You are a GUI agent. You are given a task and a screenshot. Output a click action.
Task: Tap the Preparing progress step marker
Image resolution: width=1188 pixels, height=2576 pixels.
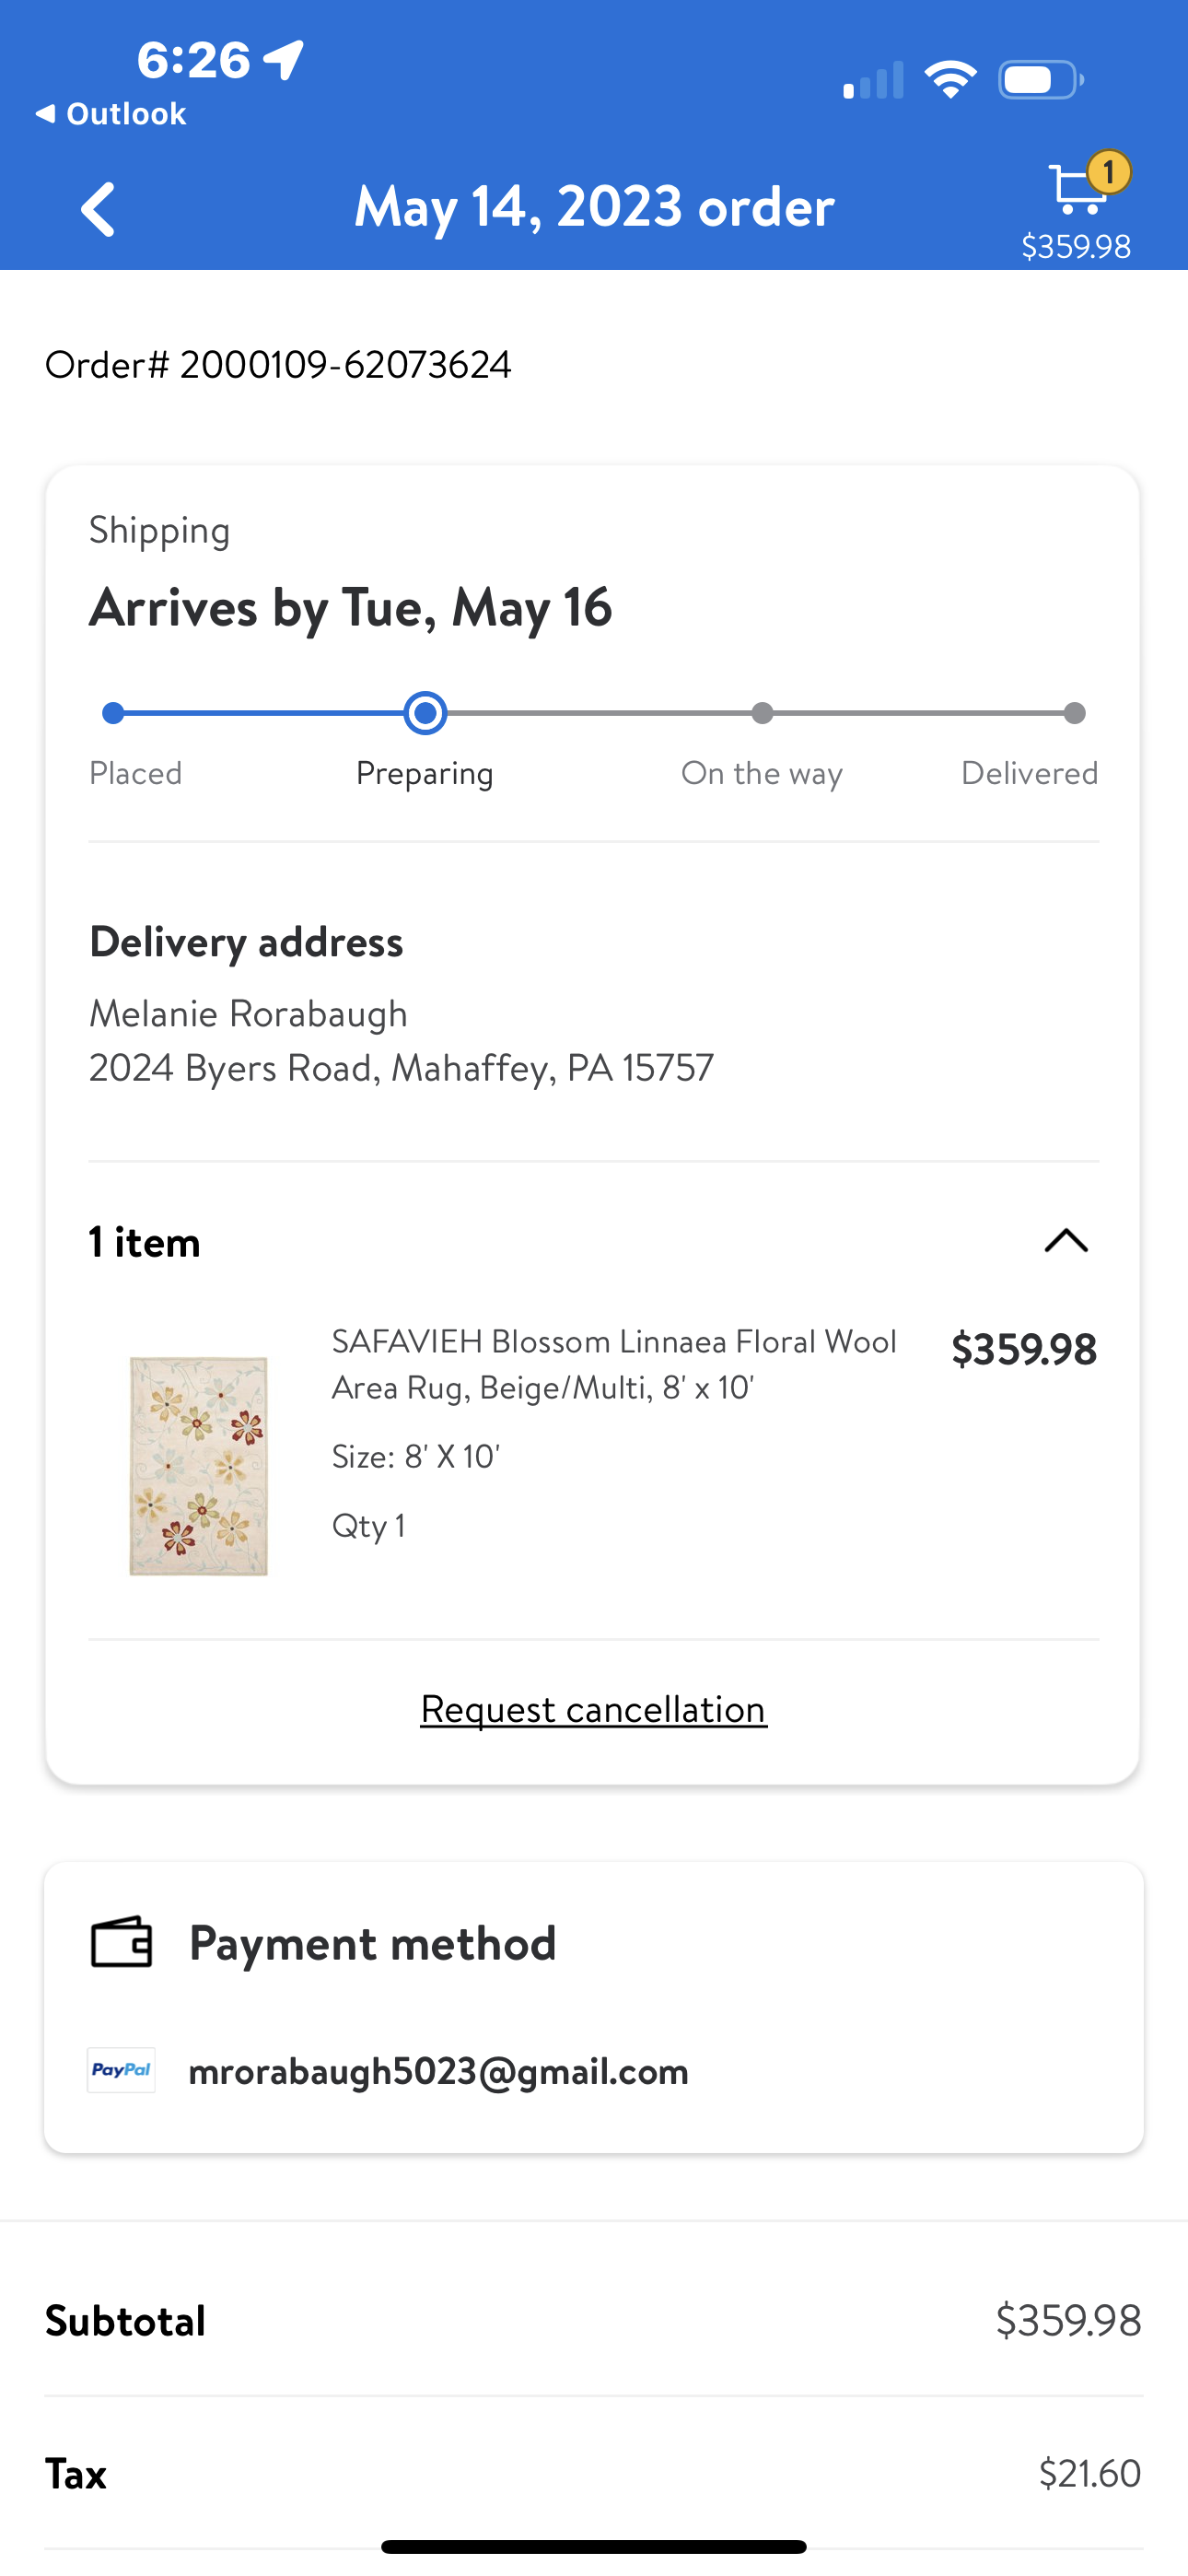425,713
